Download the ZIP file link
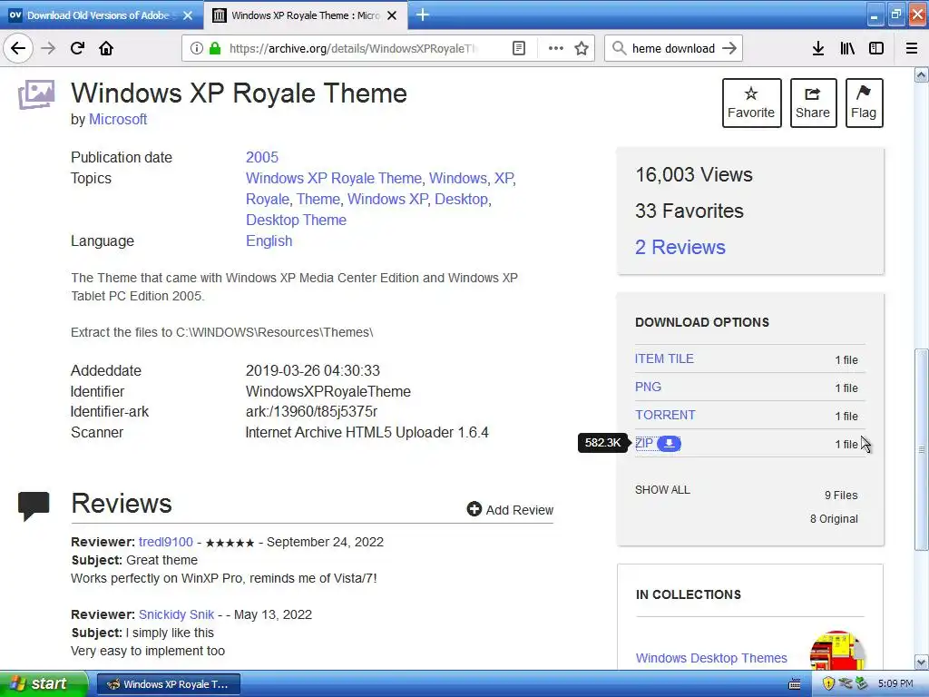This screenshot has height=697, width=929. pyautogui.click(x=644, y=443)
